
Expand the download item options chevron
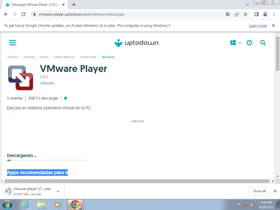click(58, 191)
